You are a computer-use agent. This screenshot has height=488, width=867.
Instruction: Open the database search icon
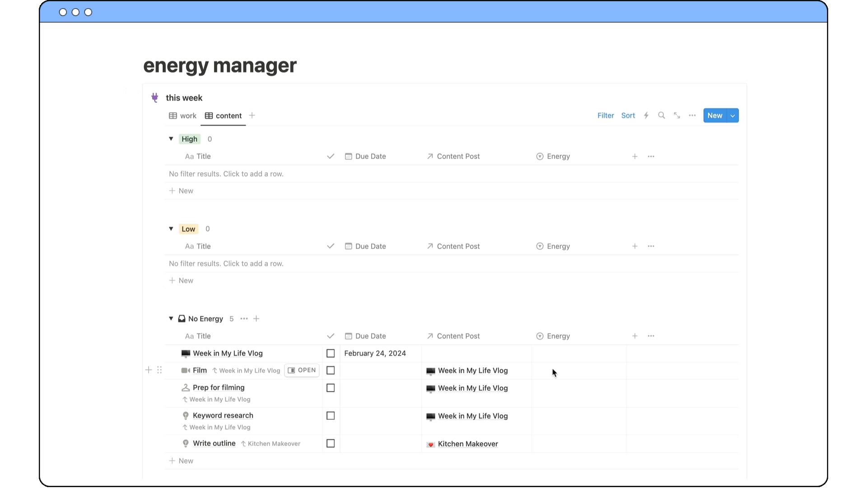pyautogui.click(x=662, y=116)
